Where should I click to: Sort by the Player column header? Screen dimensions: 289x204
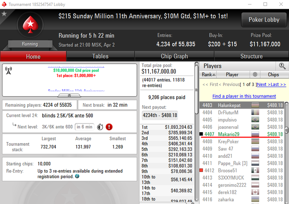(233, 74)
